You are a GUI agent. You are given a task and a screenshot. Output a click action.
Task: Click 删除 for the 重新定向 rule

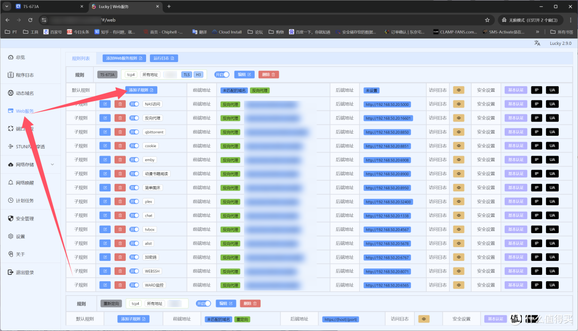(250, 304)
